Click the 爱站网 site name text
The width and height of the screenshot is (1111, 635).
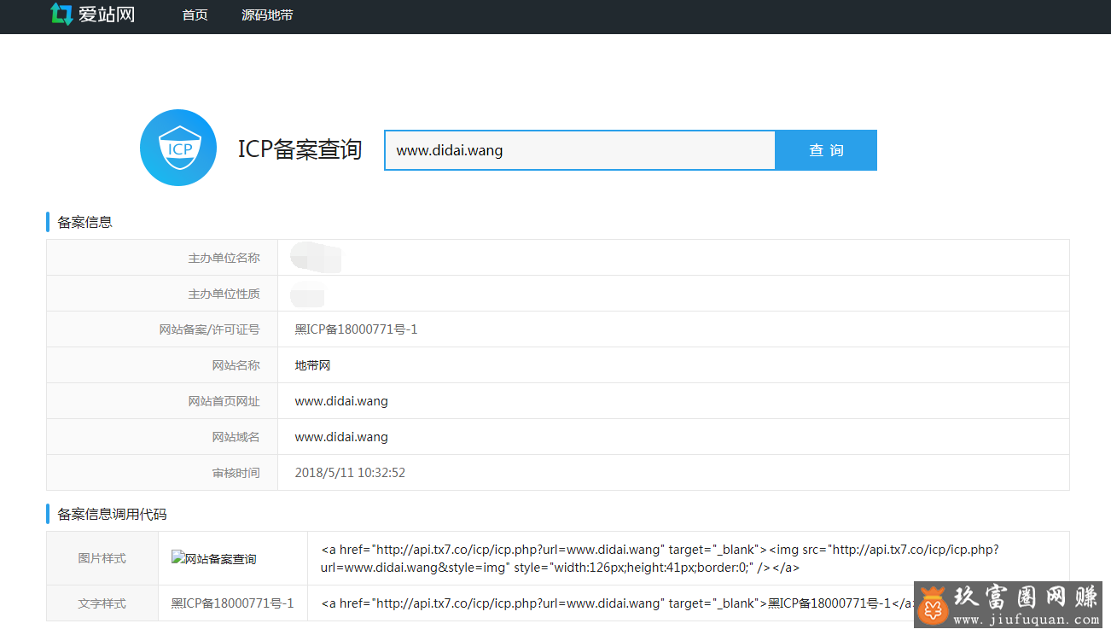click(x=107, y=15)
